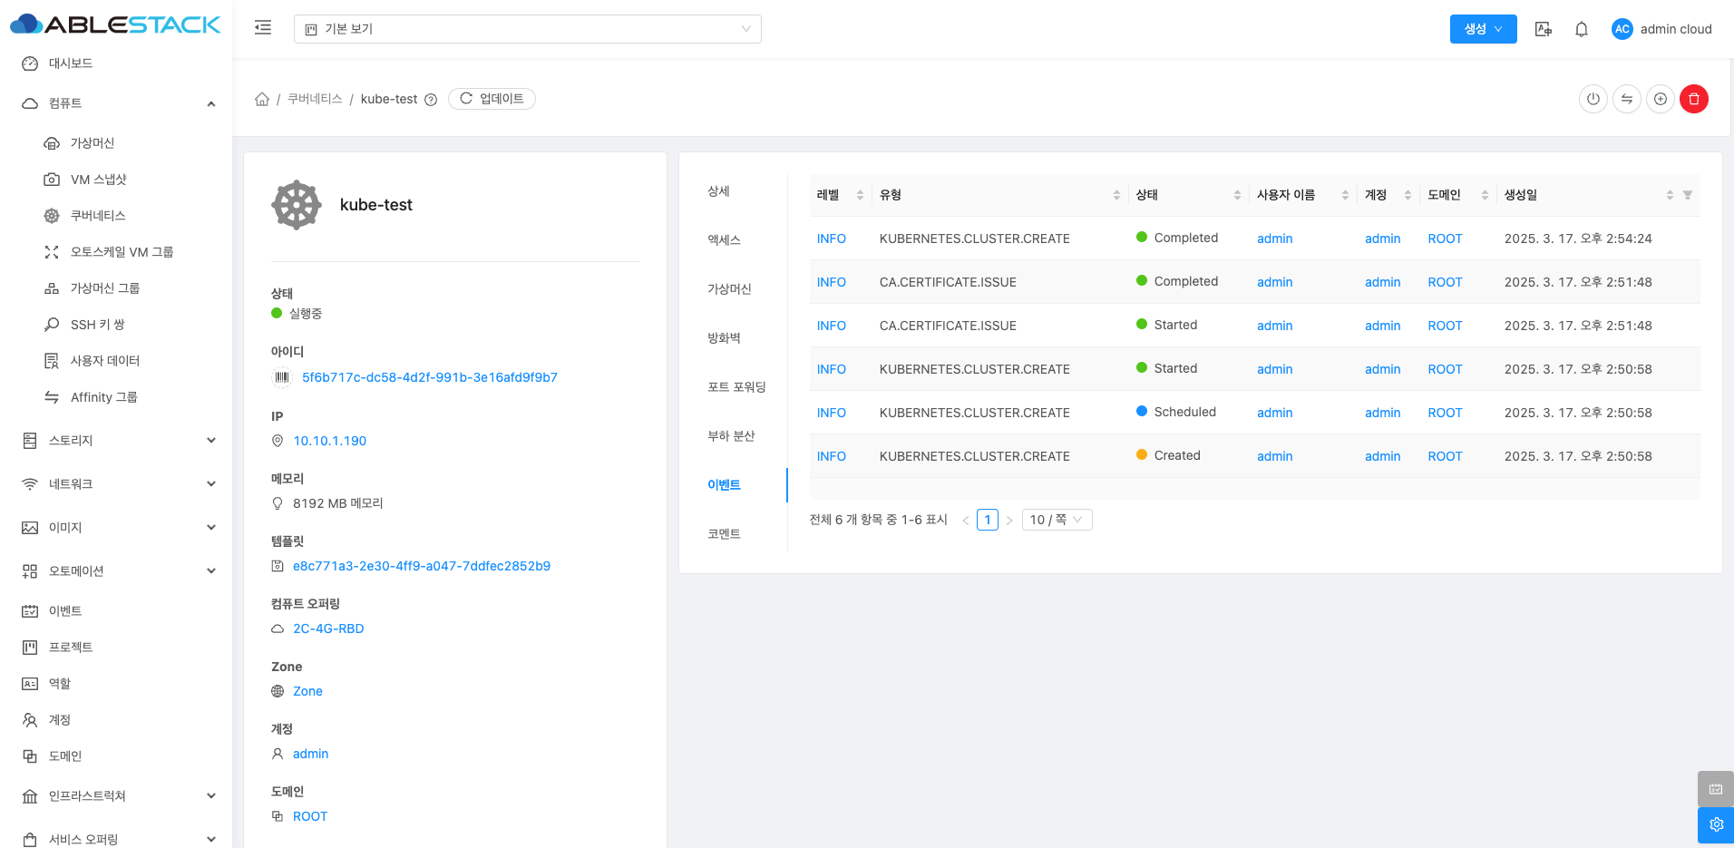Image resolution: width=1734 pixels, height=848 pixels.
Task: Switch to the 방화벽 tab
Action: pos(724,338)
